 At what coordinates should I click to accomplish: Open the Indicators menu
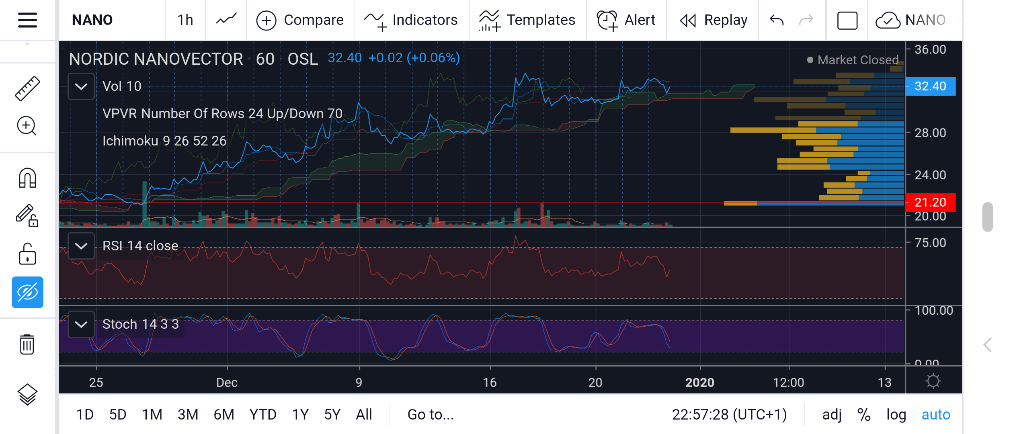click(411, 20)
